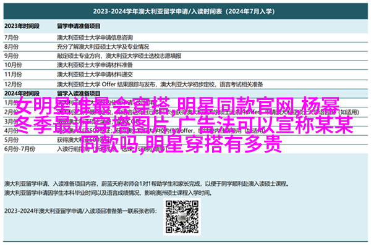This screenshot has height=245, width=371.
Task: Click the QR code for contacting 张老师
Action: (182, 217)
